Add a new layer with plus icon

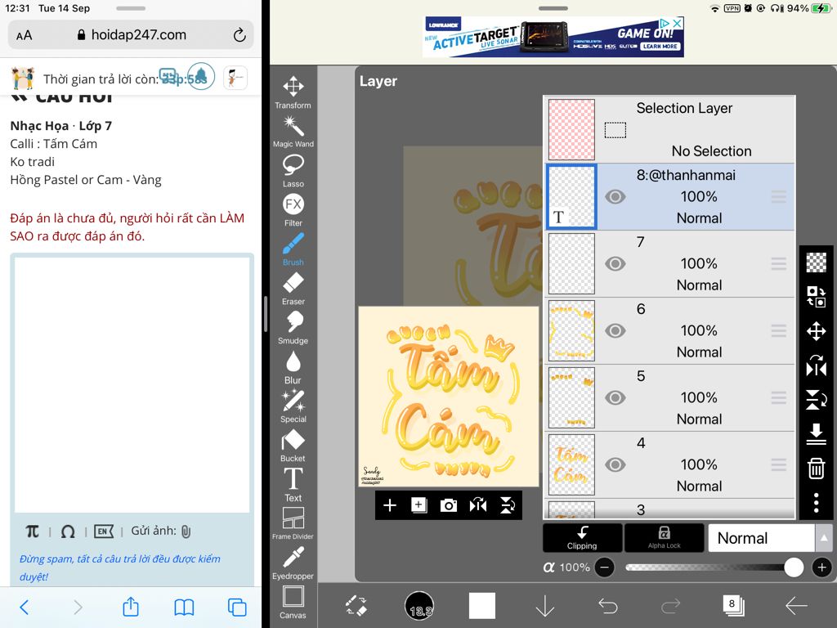(390, 505)
